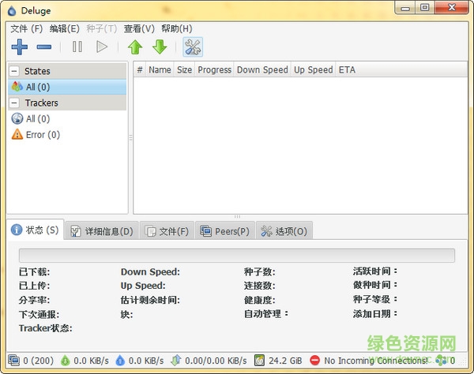Open the 查看(V) menu
The image size is (474, 374).
(x=139, y=28)
